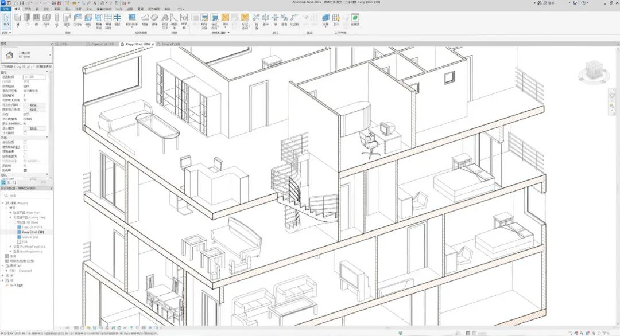Viewport: 620px width, 336px height.
Task: Switch to the Copy of {3D} view tab
Action: [170, 44]
